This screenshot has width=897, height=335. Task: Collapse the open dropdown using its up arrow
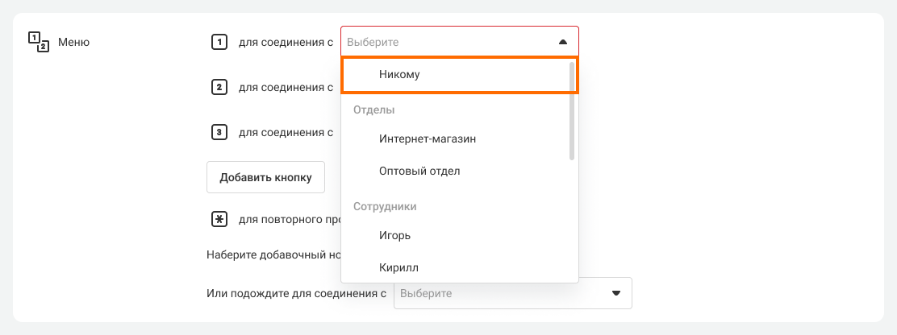pos(562,42)
